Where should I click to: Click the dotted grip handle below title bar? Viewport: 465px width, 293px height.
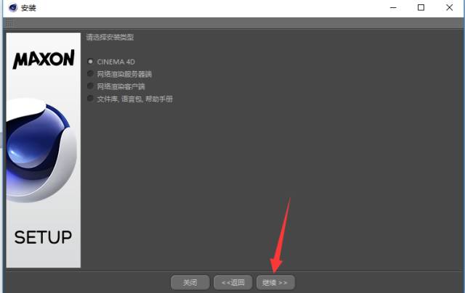click(x=9, y=23)
